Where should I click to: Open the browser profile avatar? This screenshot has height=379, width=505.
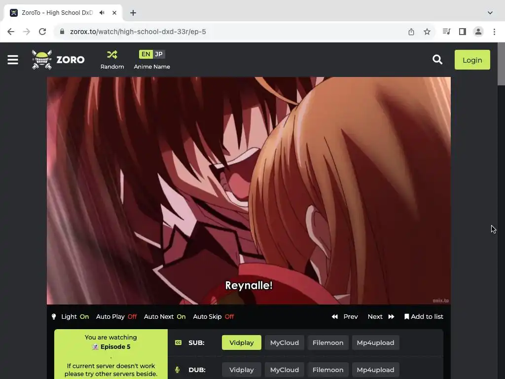478,32
